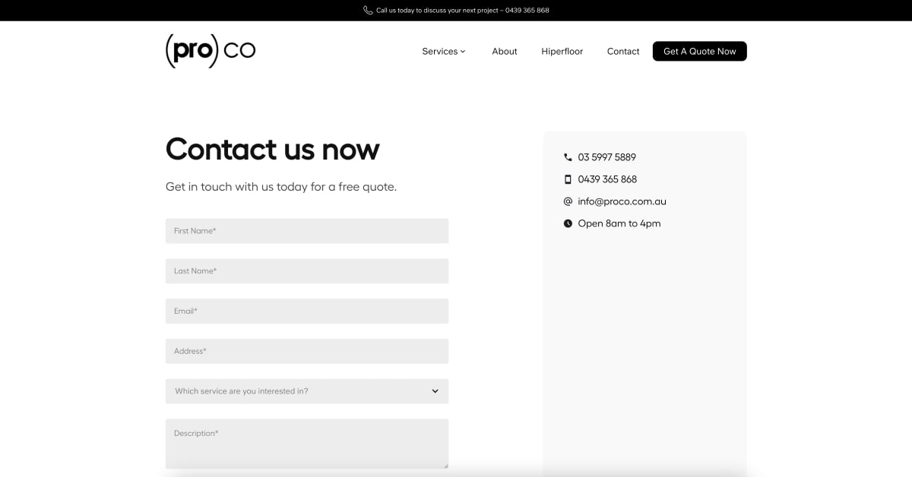
Task: Expand the Services menu chevron
Action: point(463,52)
